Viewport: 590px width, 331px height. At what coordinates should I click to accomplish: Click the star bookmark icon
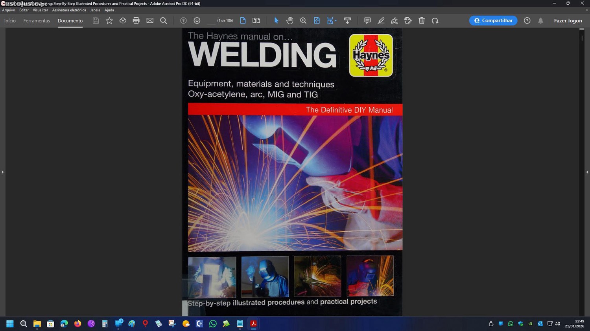[x=109, y=20]
